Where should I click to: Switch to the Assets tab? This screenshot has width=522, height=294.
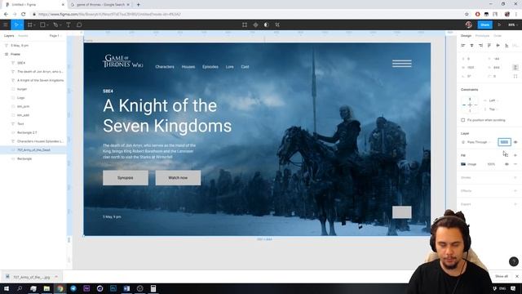pyautogui.click(x=23, y=36)
